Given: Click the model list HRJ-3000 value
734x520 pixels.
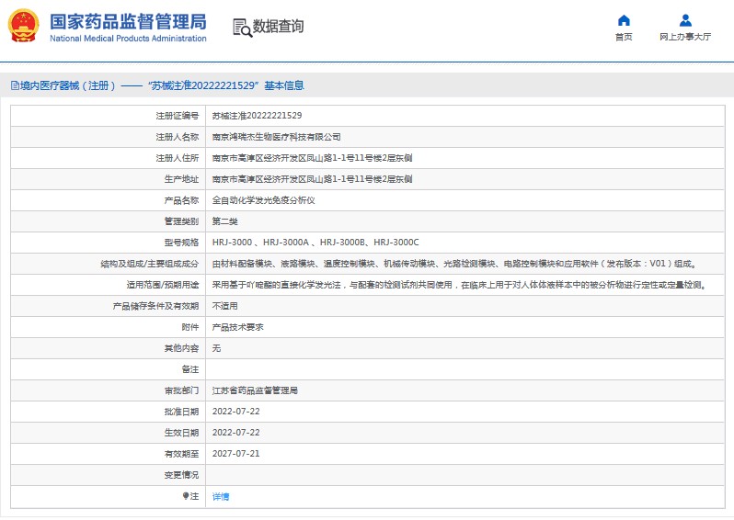Looking at the screenshot, I should coord(315,243).
